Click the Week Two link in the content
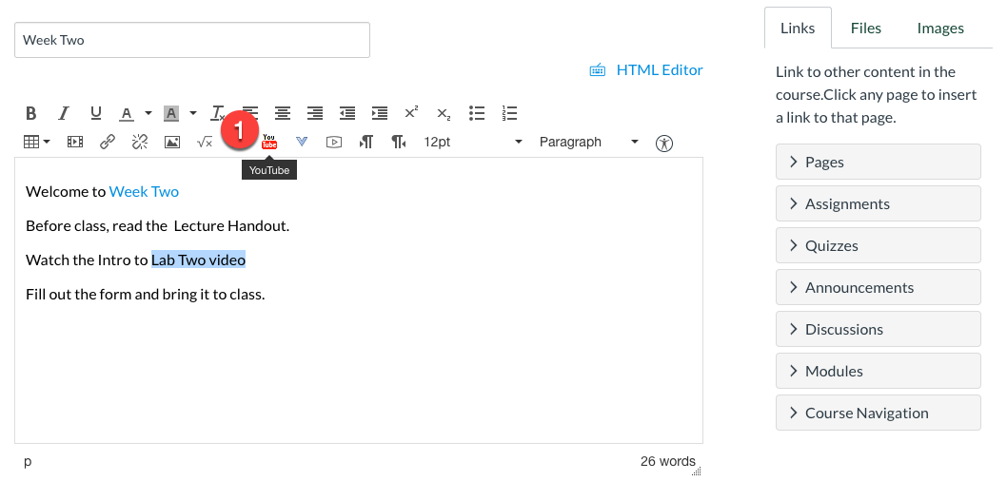The height and width of the screenshot is (481, 1007). click(144, 191)
